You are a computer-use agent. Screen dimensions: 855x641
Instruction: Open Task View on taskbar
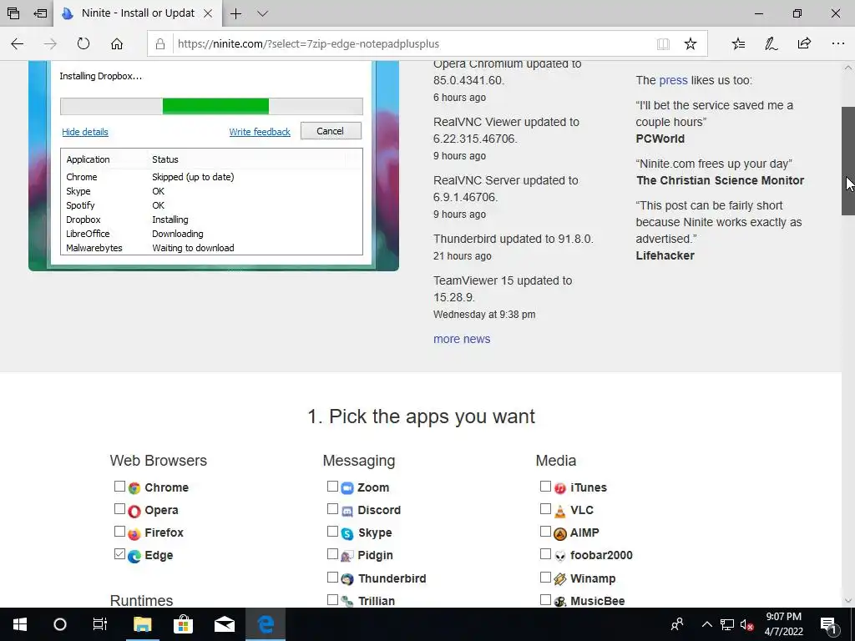pos(100,624)
